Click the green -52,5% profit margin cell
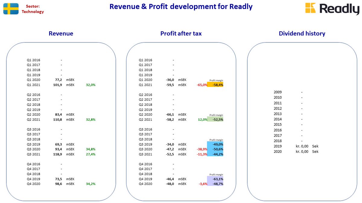 (215, 119)
